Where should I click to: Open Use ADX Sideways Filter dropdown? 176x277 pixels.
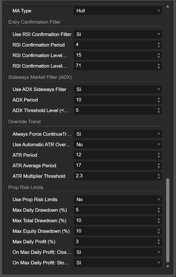tap(117, 89)
